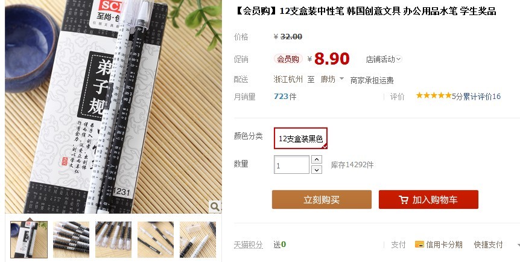Click the shopping cart icon in add-to-cart button

[404, 200]
